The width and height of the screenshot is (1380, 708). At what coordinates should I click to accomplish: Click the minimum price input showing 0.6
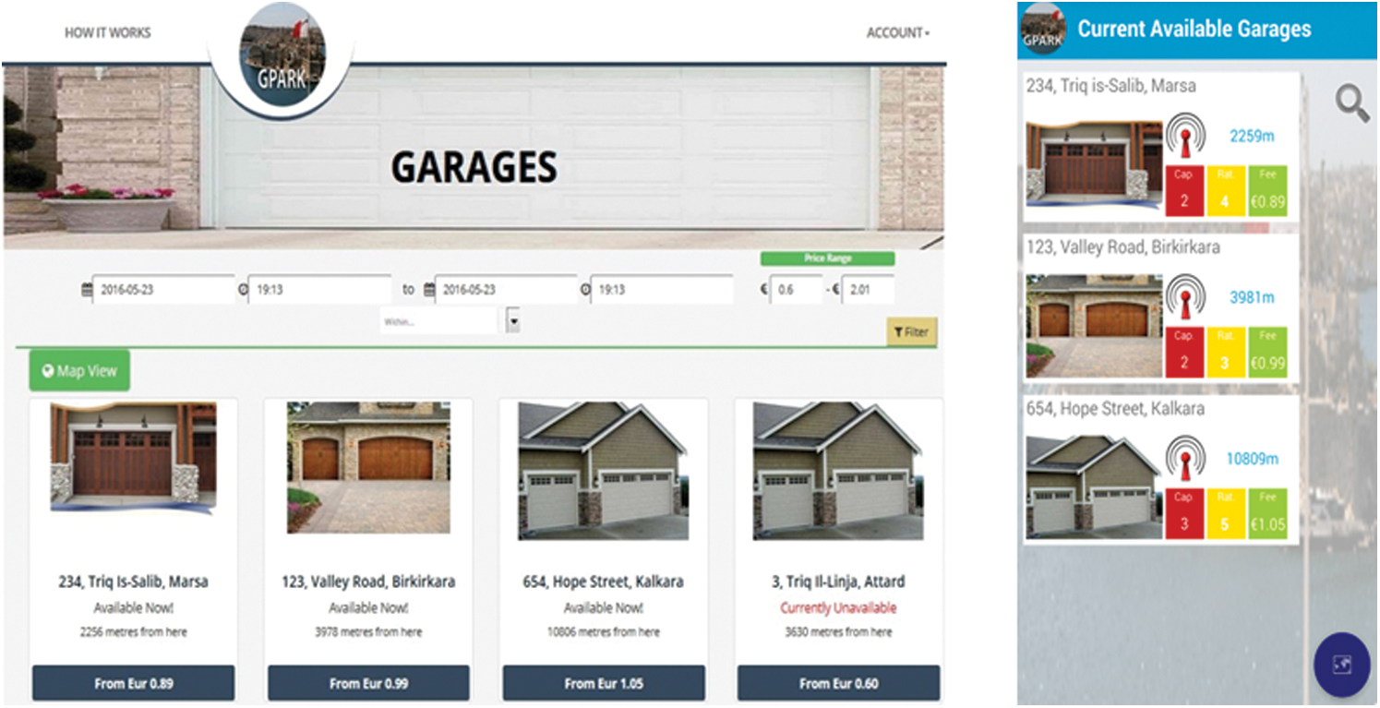pos(797,290)
